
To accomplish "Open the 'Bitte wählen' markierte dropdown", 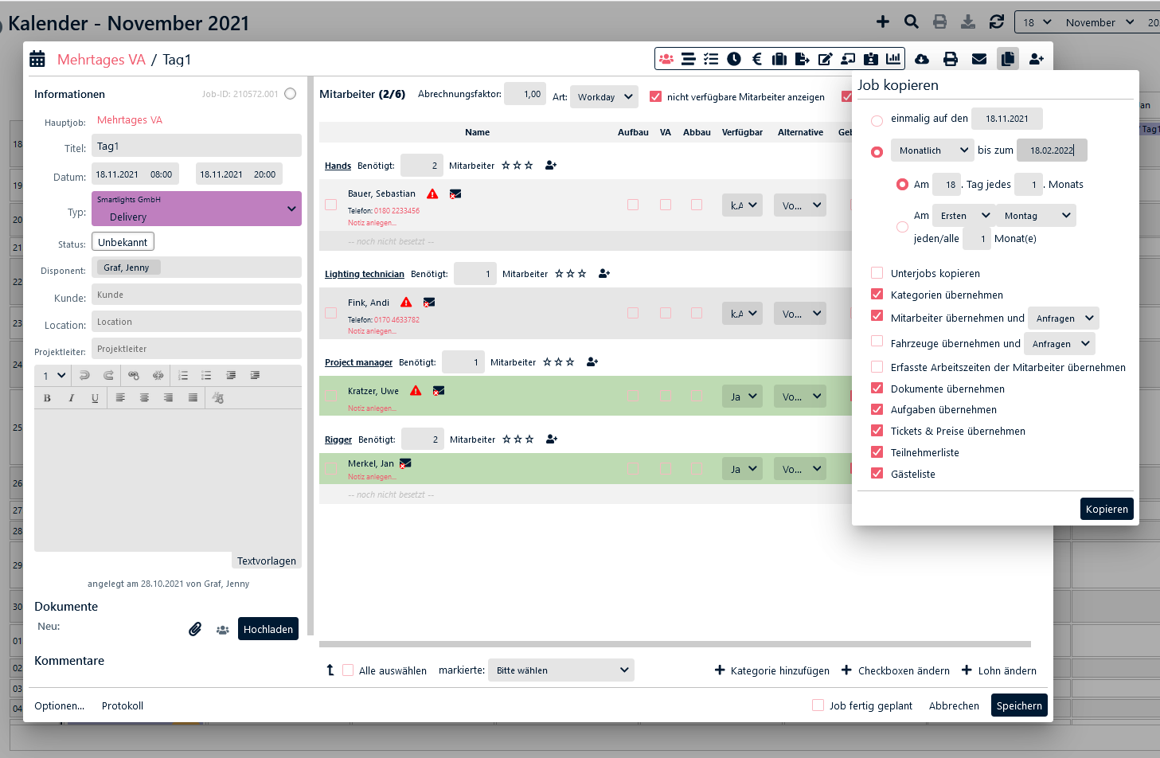I will (560, 670).
